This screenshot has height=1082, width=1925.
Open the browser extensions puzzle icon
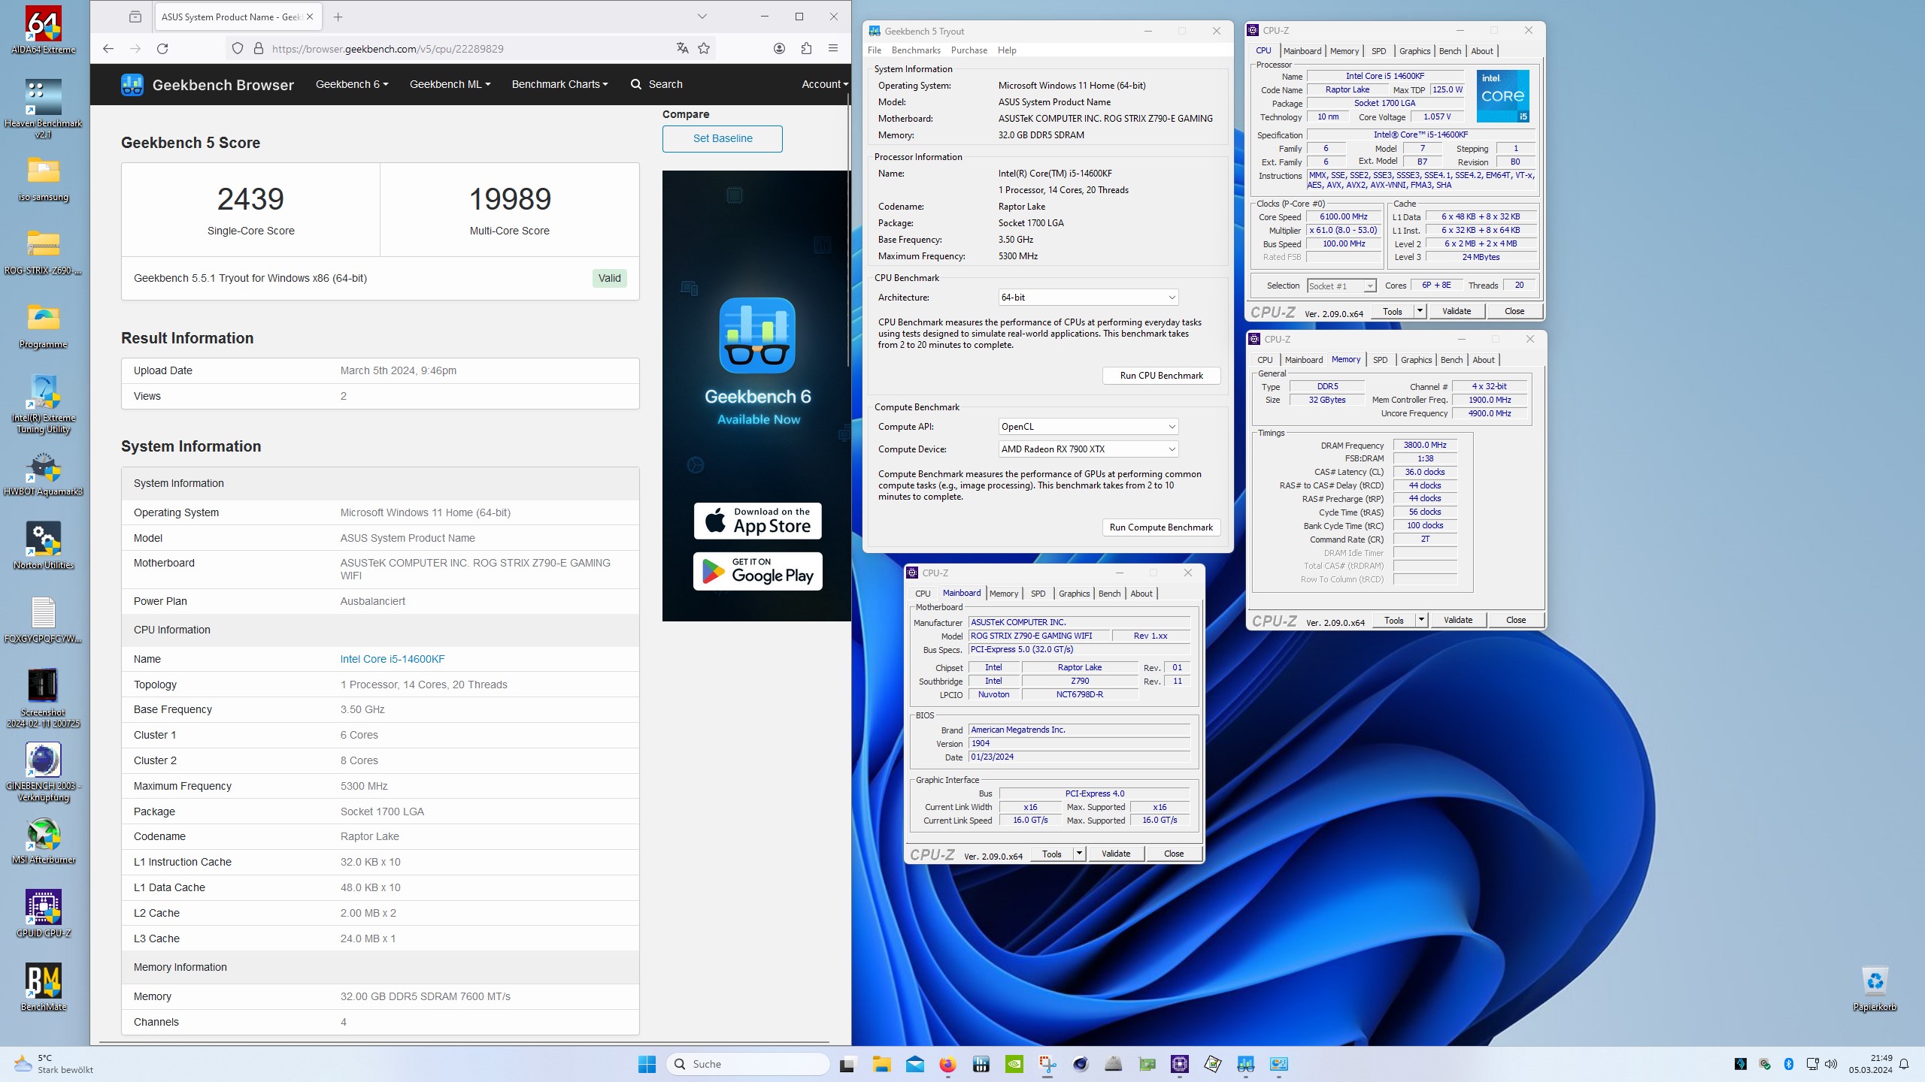click(806, 49)
